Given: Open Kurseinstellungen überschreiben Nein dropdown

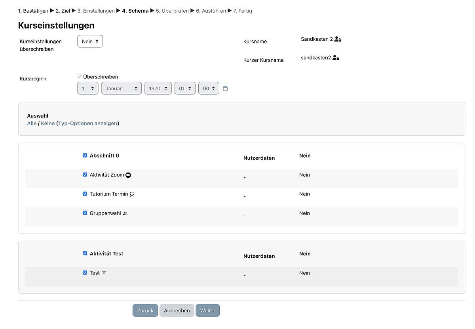Looking at the screenshot, I should 90,42.
